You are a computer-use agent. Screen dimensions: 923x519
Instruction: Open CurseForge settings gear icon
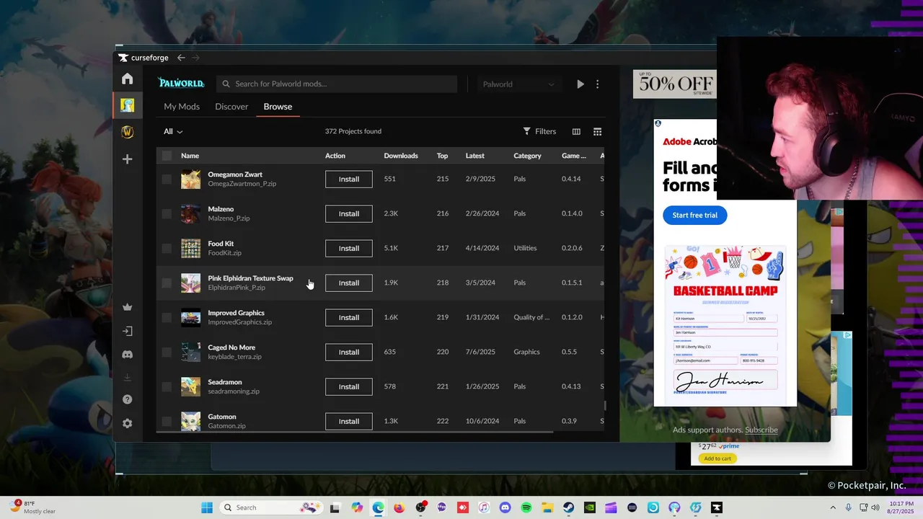pos(128,423)
